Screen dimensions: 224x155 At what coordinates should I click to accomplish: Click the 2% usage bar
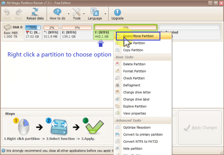point(51,27)
